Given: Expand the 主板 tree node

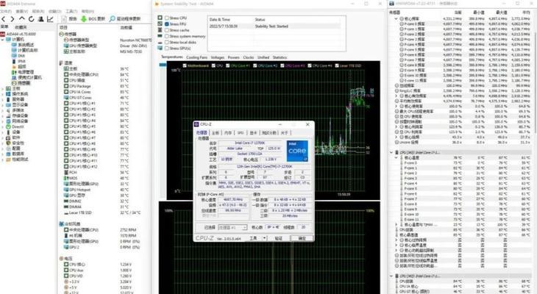Looking at the screenshot, I should [x=3, y=89].
